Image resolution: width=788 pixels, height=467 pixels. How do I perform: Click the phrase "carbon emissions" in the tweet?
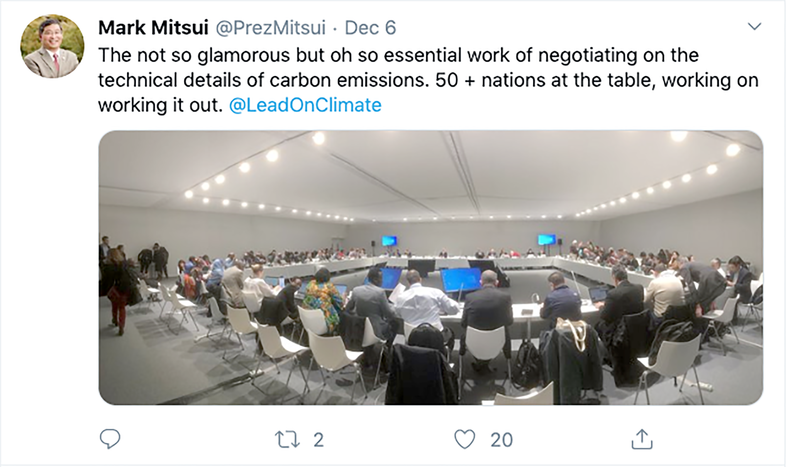coord(347,80)
